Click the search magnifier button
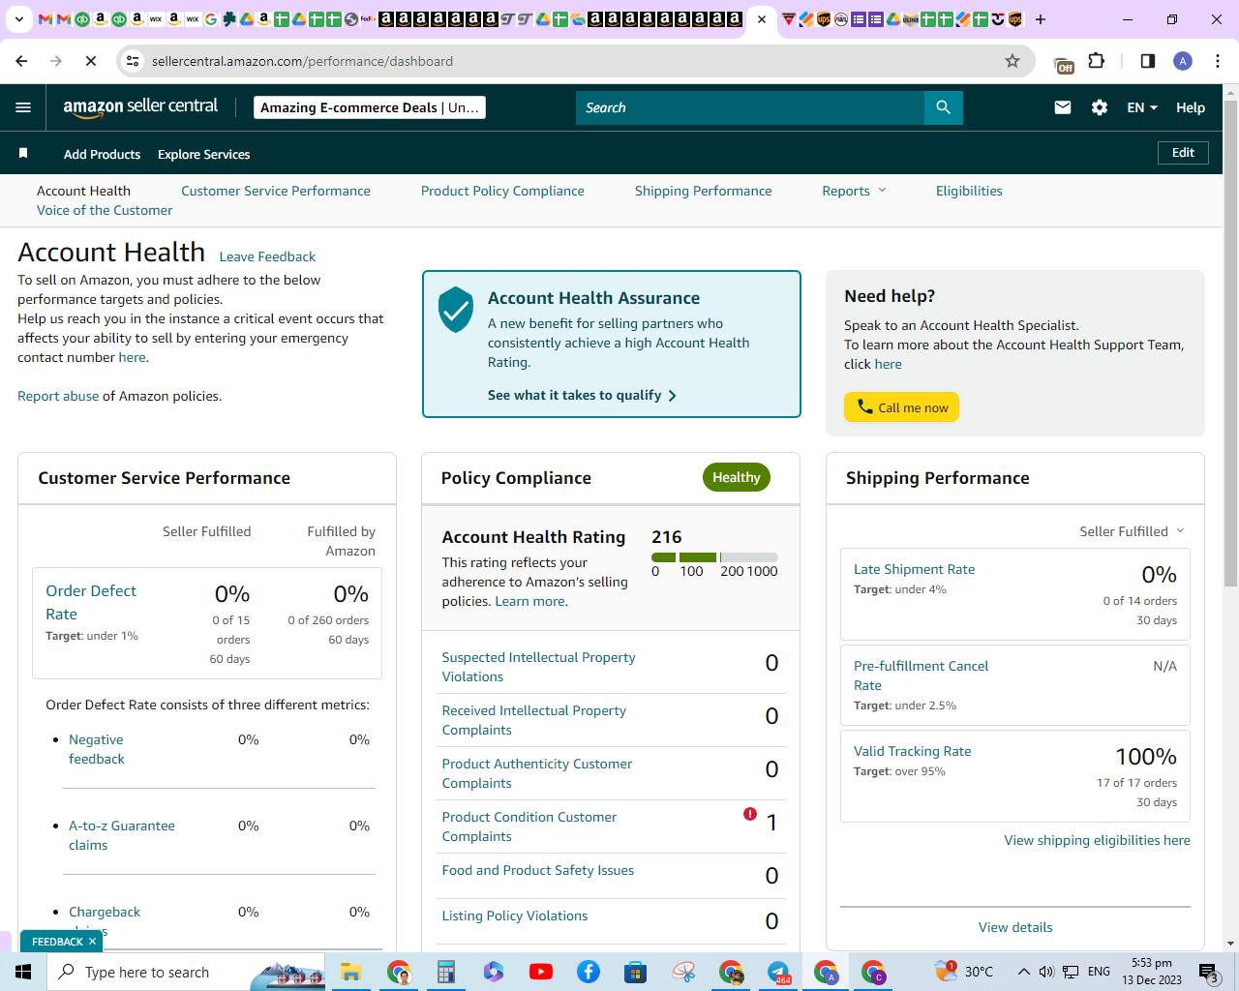This screenshot has width=1239, height=991. (944, 107)
